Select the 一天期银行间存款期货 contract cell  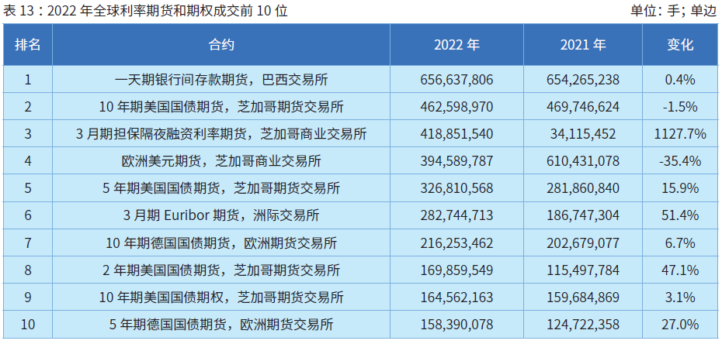coord(221,79)
